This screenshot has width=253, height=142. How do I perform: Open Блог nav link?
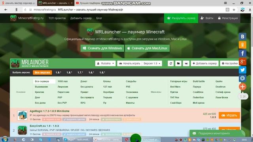(x=99, y=18)
